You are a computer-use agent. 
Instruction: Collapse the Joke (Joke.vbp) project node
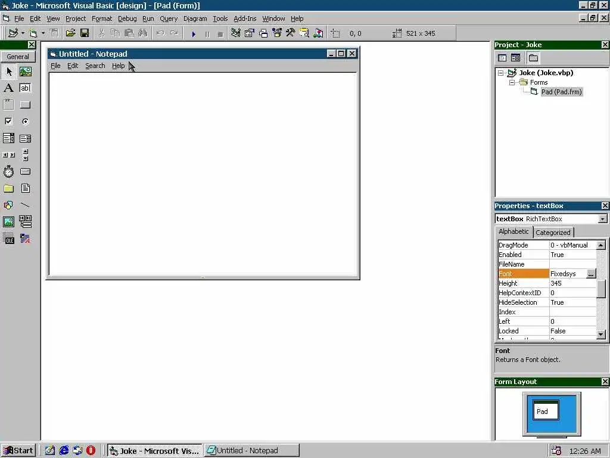coord(500,73)
